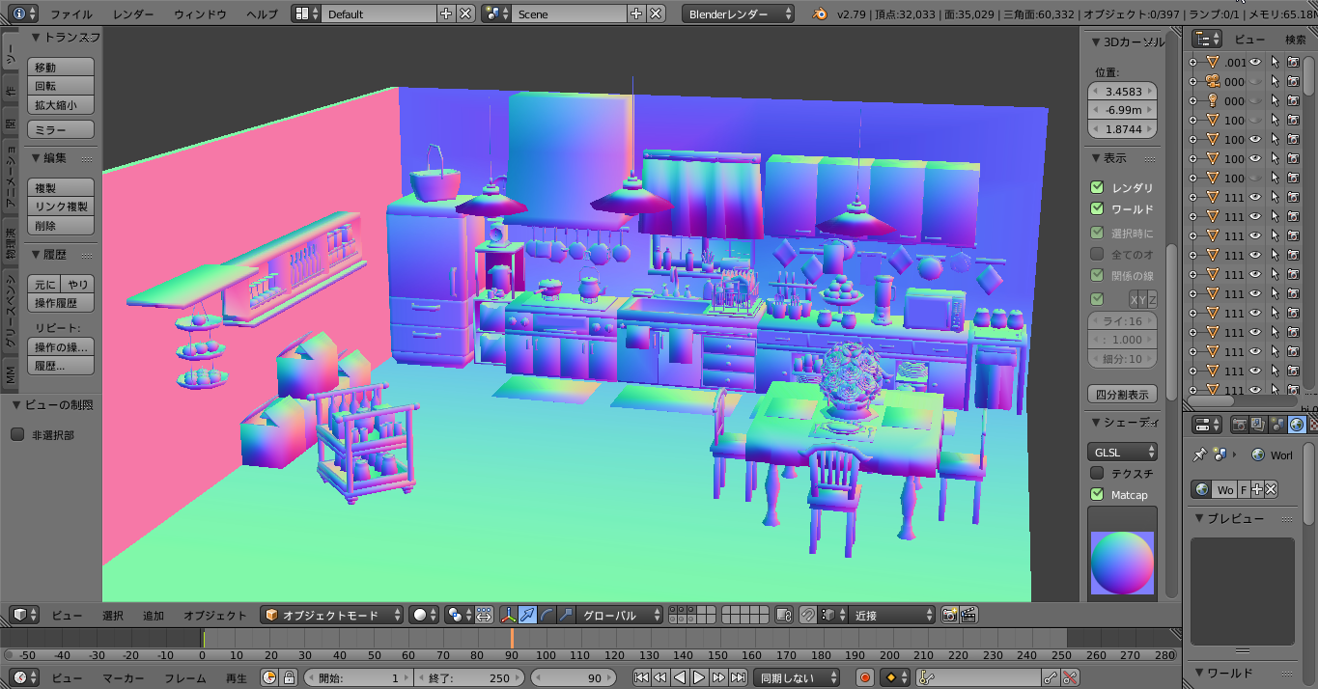
Task: Toggle the preview range lock icon
Action: point(288,677)
